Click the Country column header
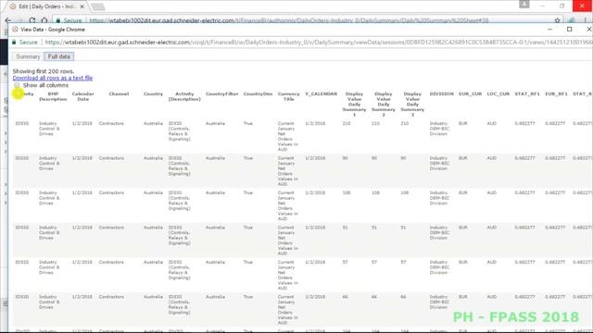 tap(153, 94)
